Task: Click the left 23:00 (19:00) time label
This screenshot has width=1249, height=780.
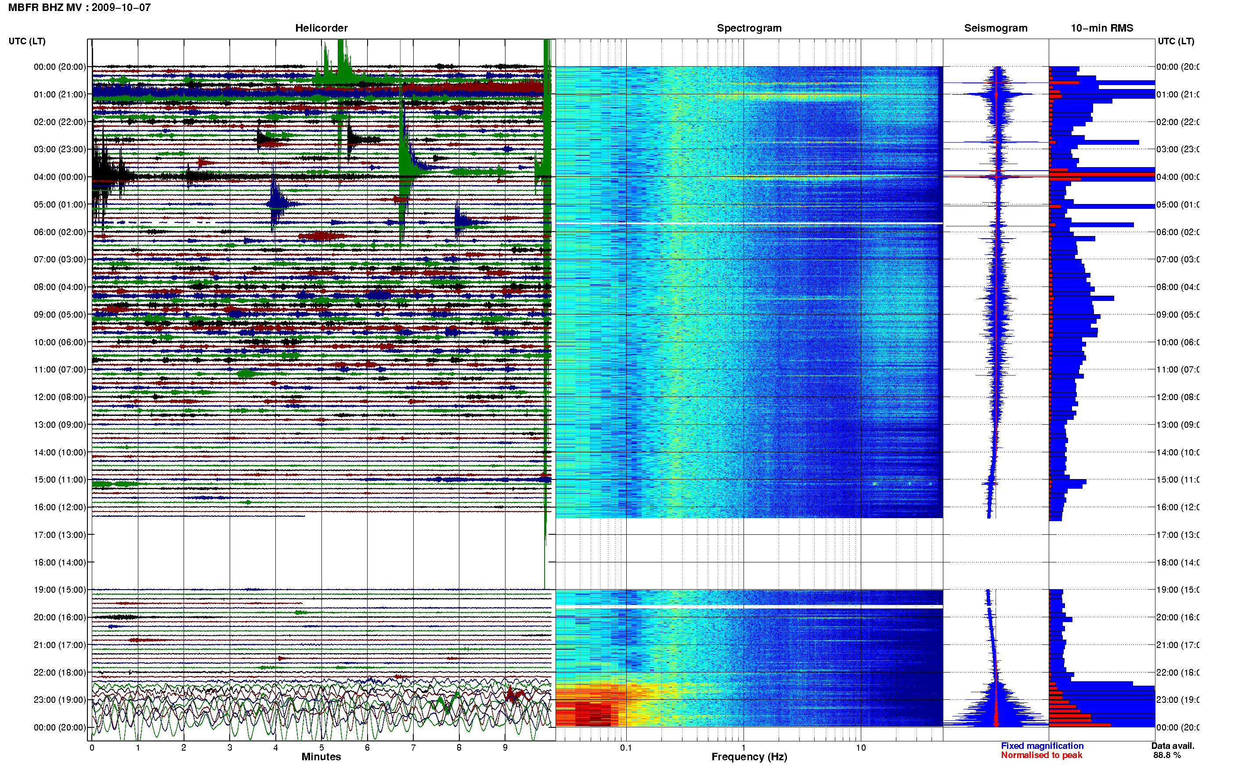Action: [60, 700]
